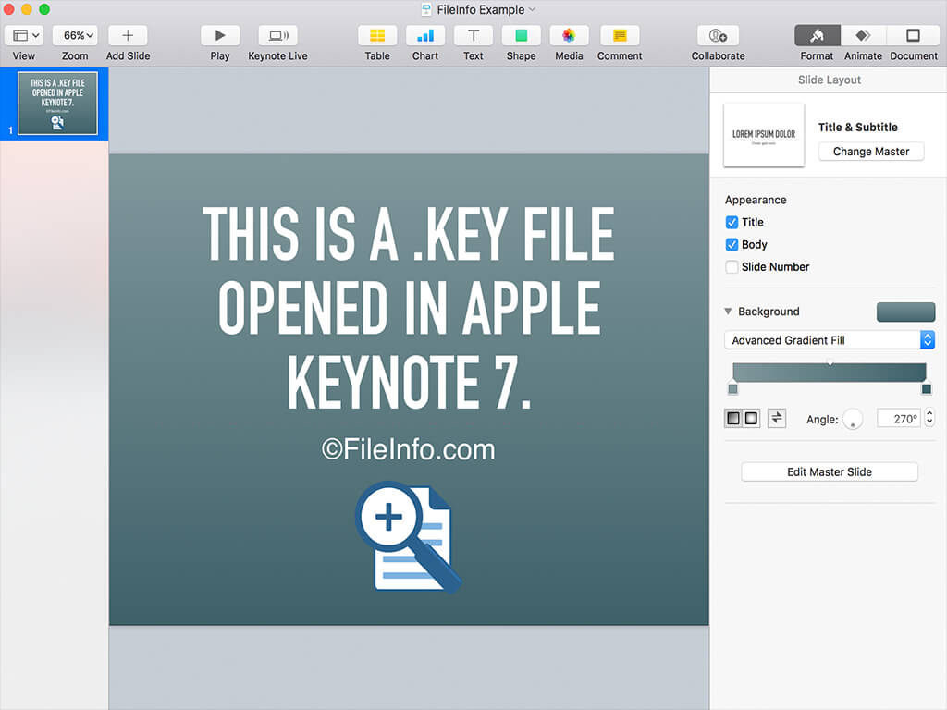
Task: Open the Advanced Gradient Fill dropdown
Action: point(830,340)
